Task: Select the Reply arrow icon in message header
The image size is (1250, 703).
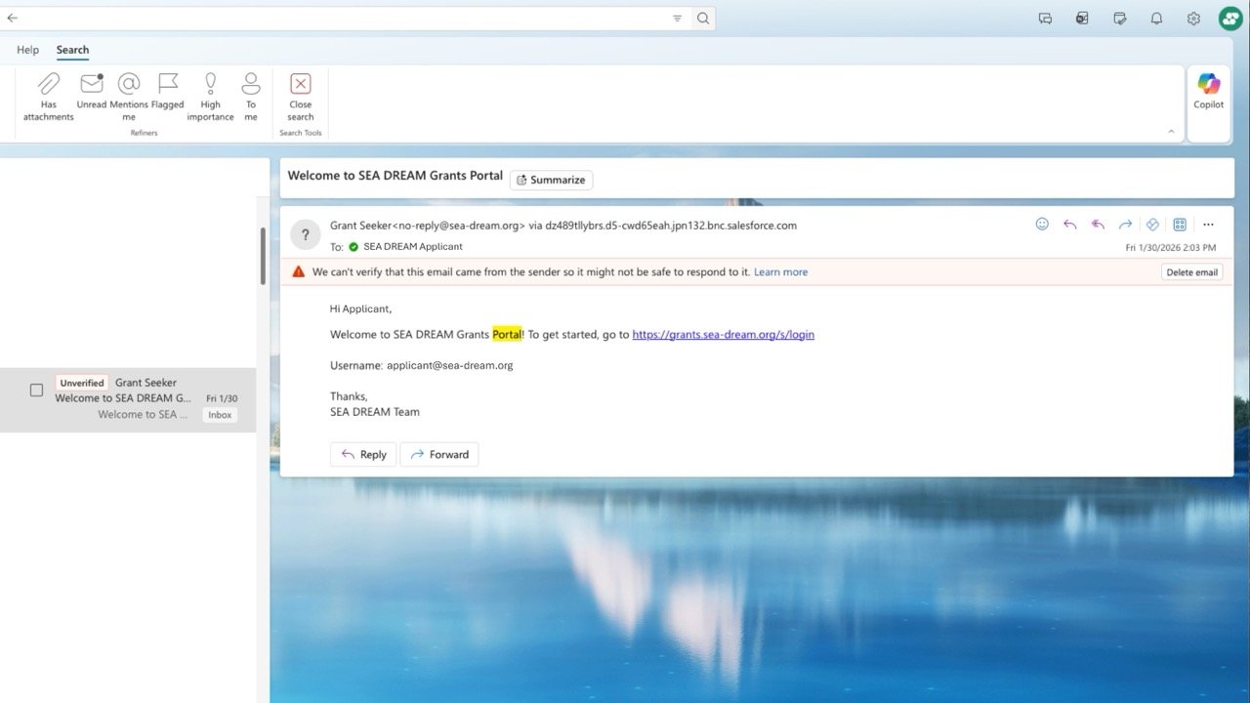Action: 1069,224
